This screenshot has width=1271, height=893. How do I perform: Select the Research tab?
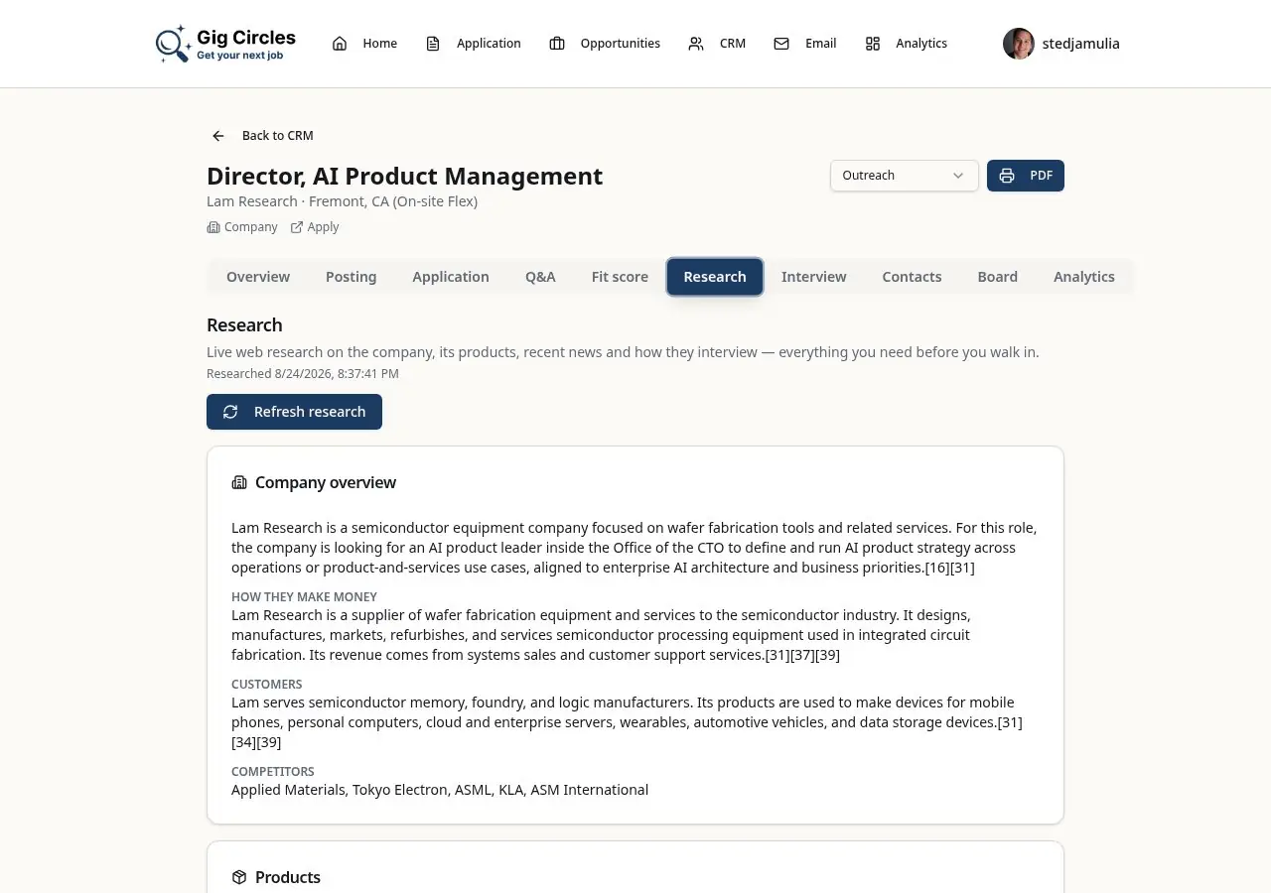click(715, 277)
